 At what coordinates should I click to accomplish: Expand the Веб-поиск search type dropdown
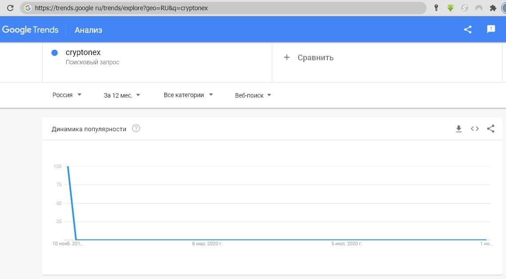(253, 95)
